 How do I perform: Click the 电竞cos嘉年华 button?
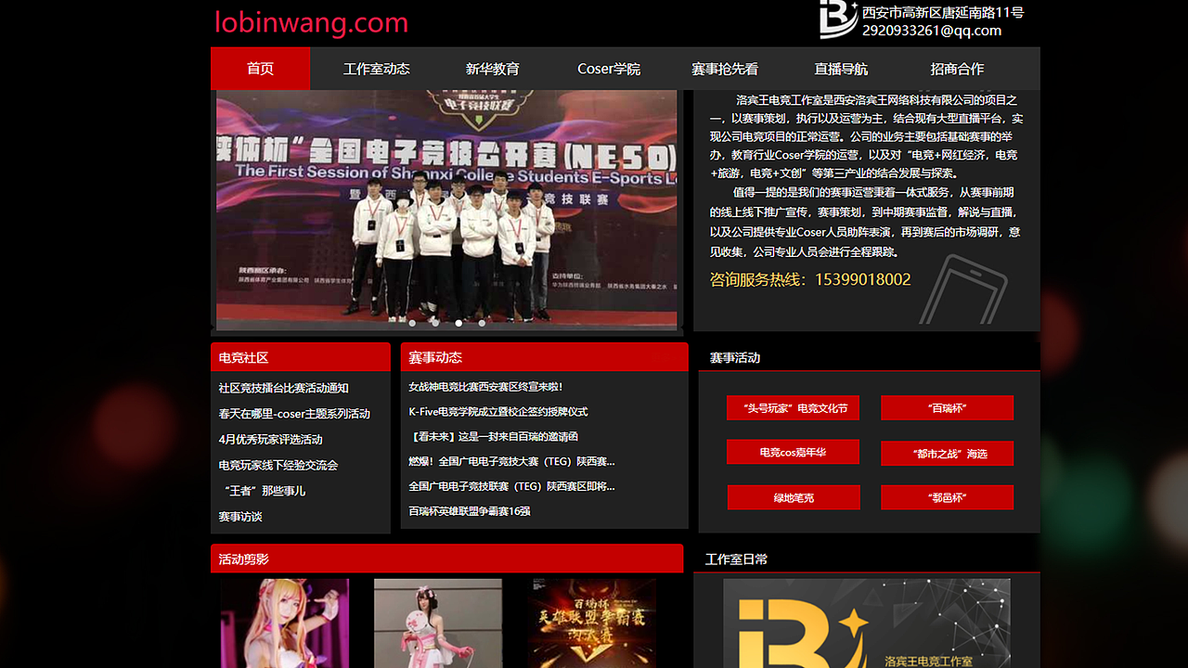(793, 453)
